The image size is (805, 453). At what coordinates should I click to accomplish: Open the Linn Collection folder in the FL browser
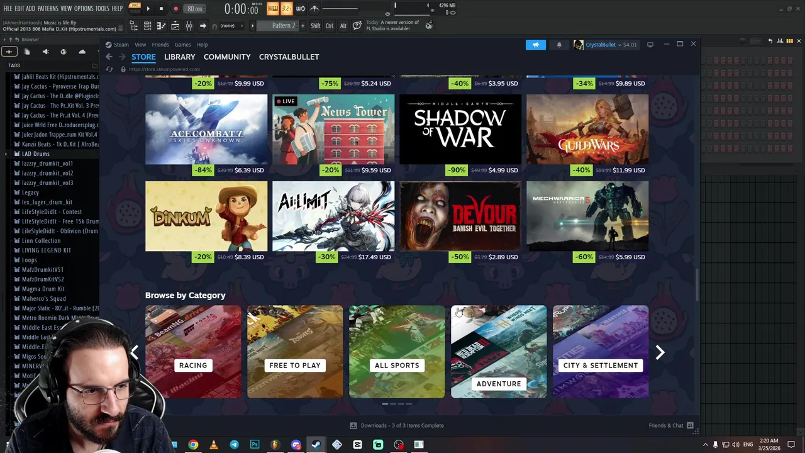pos(41,240)
